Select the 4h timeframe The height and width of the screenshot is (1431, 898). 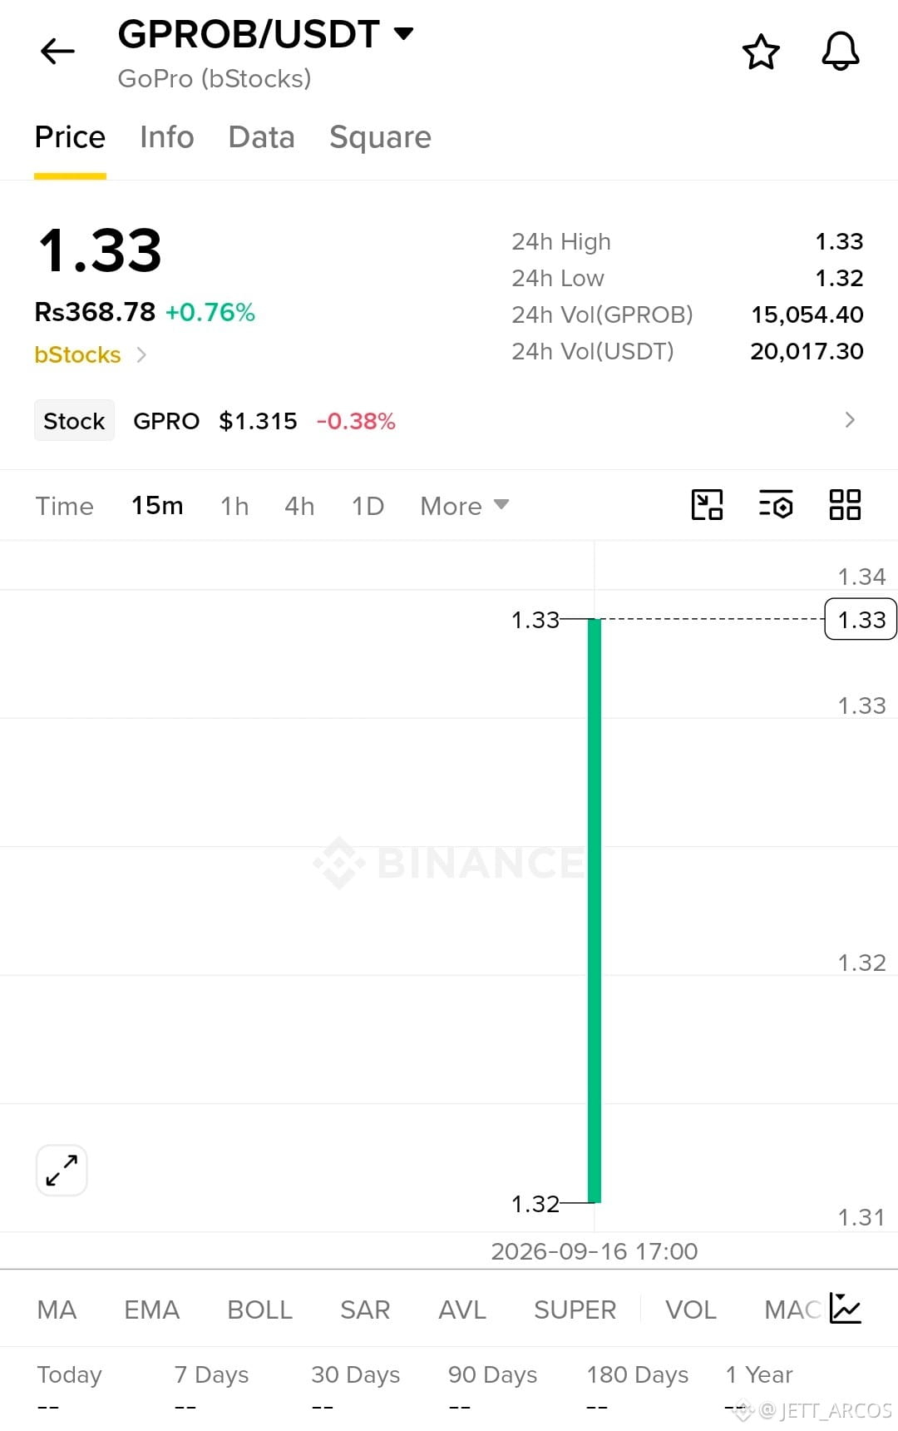tap(299, 506)
